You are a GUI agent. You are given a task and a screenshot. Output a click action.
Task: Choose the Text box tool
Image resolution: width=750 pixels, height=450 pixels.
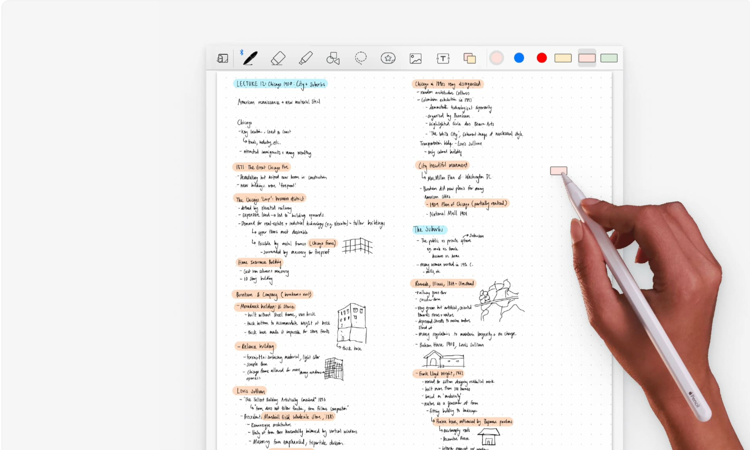[443, 59]
